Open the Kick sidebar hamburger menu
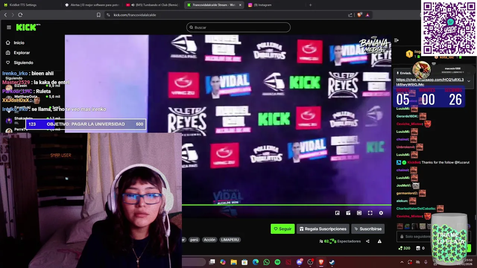 coord(9,27)
